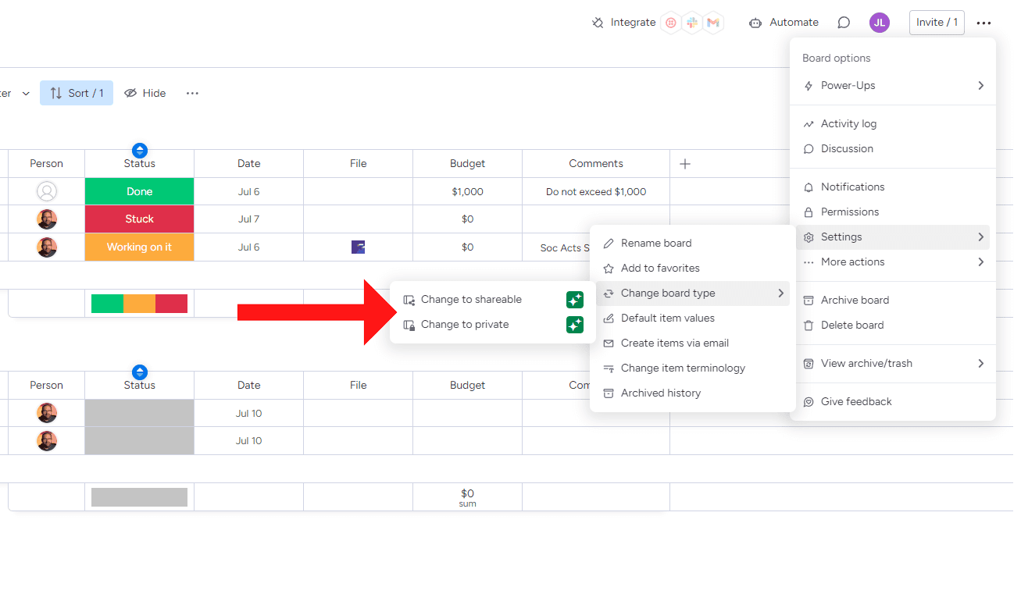Add a new column with the plus icon
The width and height of the screenshot is (1021, 612).
point(685,163)
